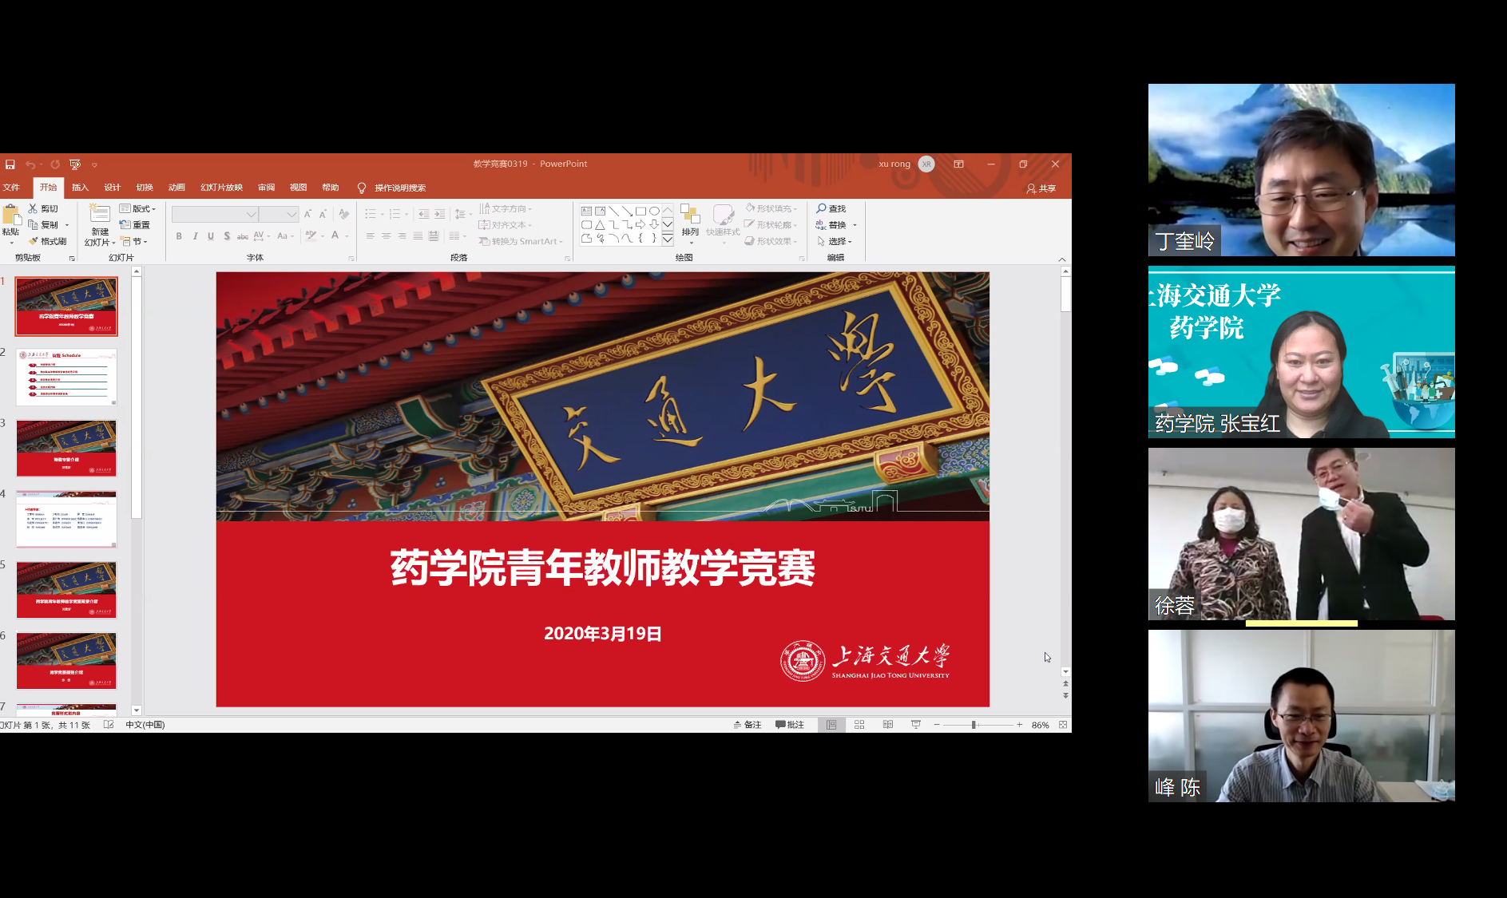Switch to Slide Sorter view in status bar
1507x898 pixels.
click(x=859, y=725)
